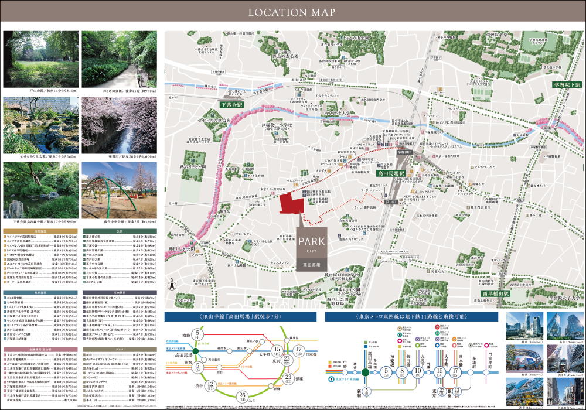Select the red property site area
The height and width of the screenshot is (410, 586).
pyautogui.click(x=292, y=204)
